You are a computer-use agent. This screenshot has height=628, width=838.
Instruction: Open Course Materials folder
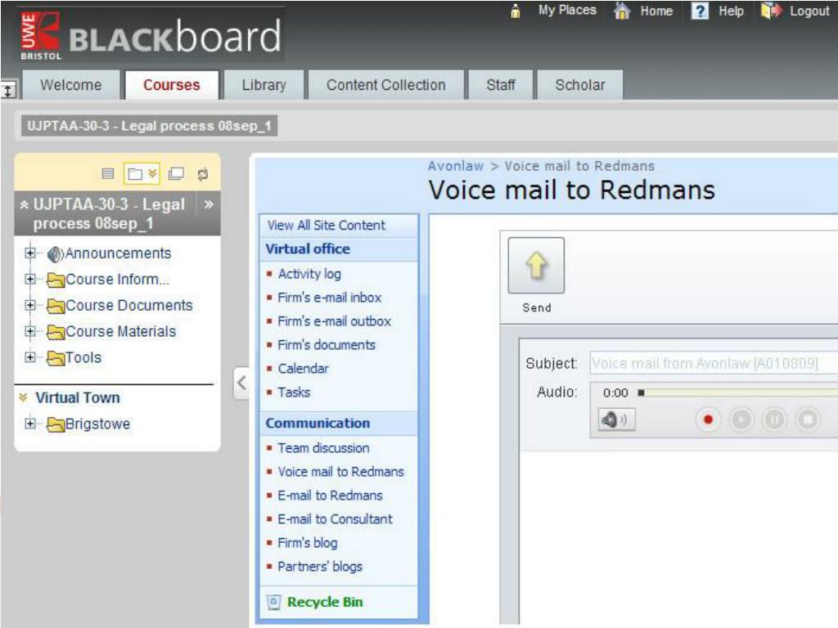click(x=121, y=332)
